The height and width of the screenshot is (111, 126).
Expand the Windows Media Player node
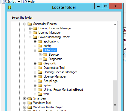[25, 107]
